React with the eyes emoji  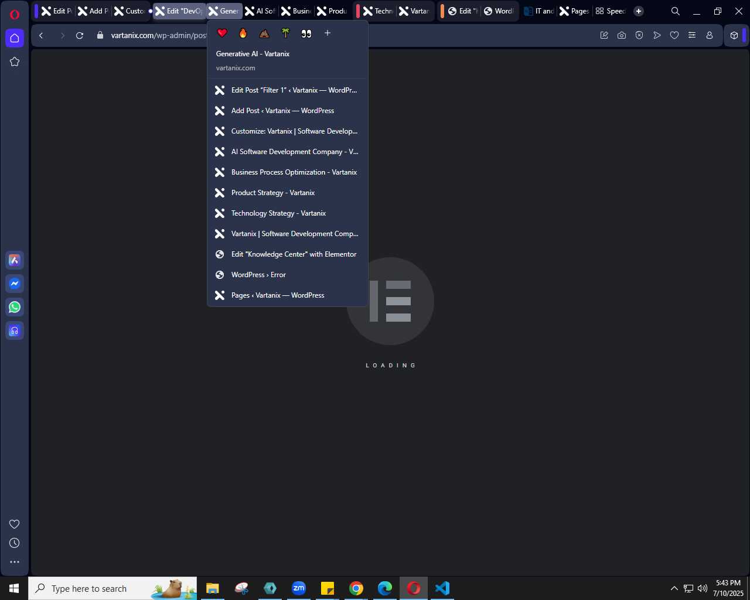306,33
